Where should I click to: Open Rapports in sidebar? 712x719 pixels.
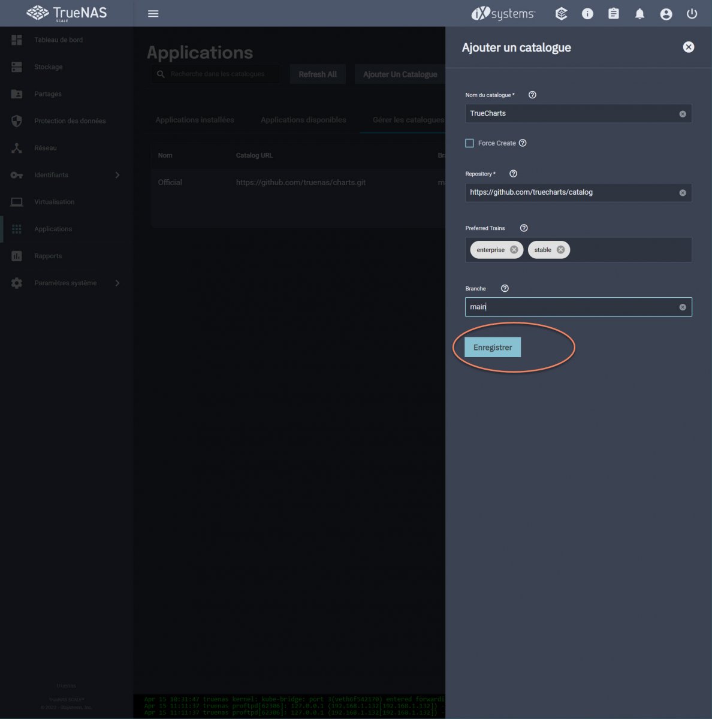(67, 256)
